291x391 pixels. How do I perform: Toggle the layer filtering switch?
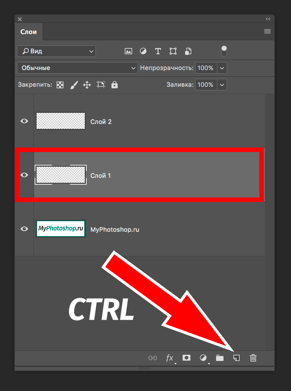(224, 51)
